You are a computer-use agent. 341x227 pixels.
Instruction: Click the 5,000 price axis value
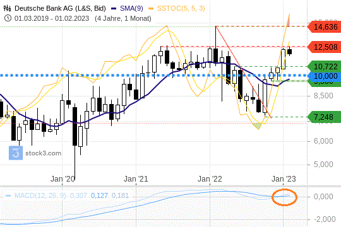323,165
